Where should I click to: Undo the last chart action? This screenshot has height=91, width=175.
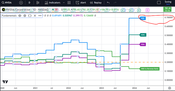click(x=108, y=3)
